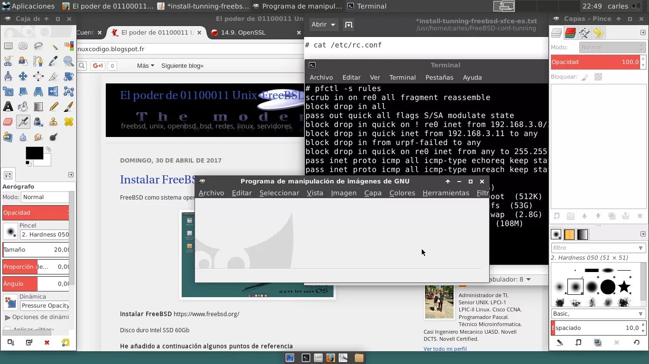Click the foreground black color swatch
The width and height of the screenshot is (649, 364).
point(34,153)
